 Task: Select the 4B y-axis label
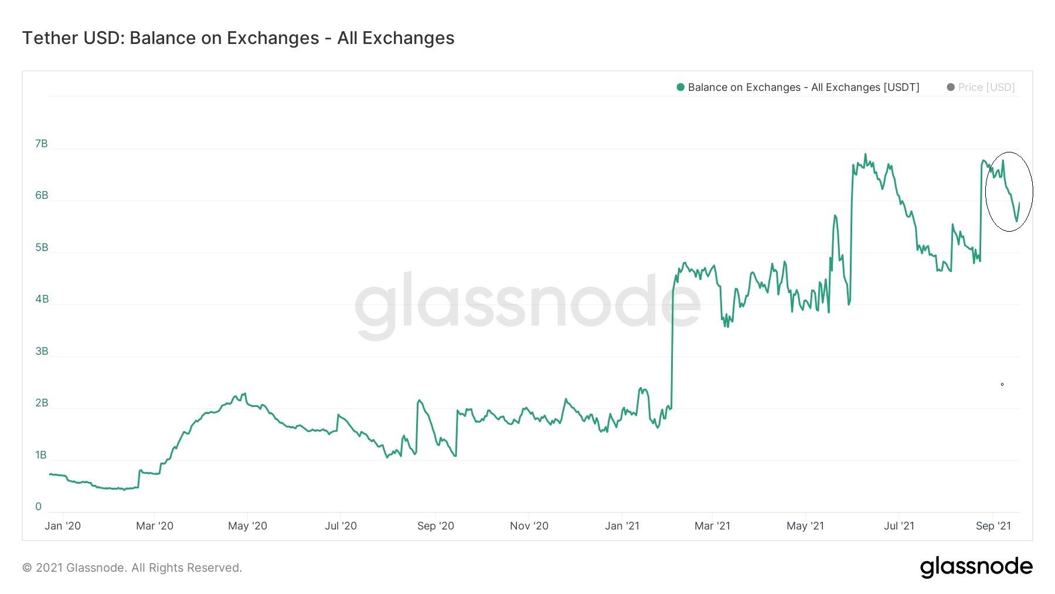pyautogui.click(x=42, y=299)
